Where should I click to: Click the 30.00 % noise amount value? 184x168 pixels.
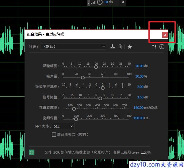pyautogui.click(x=140, y=76)
